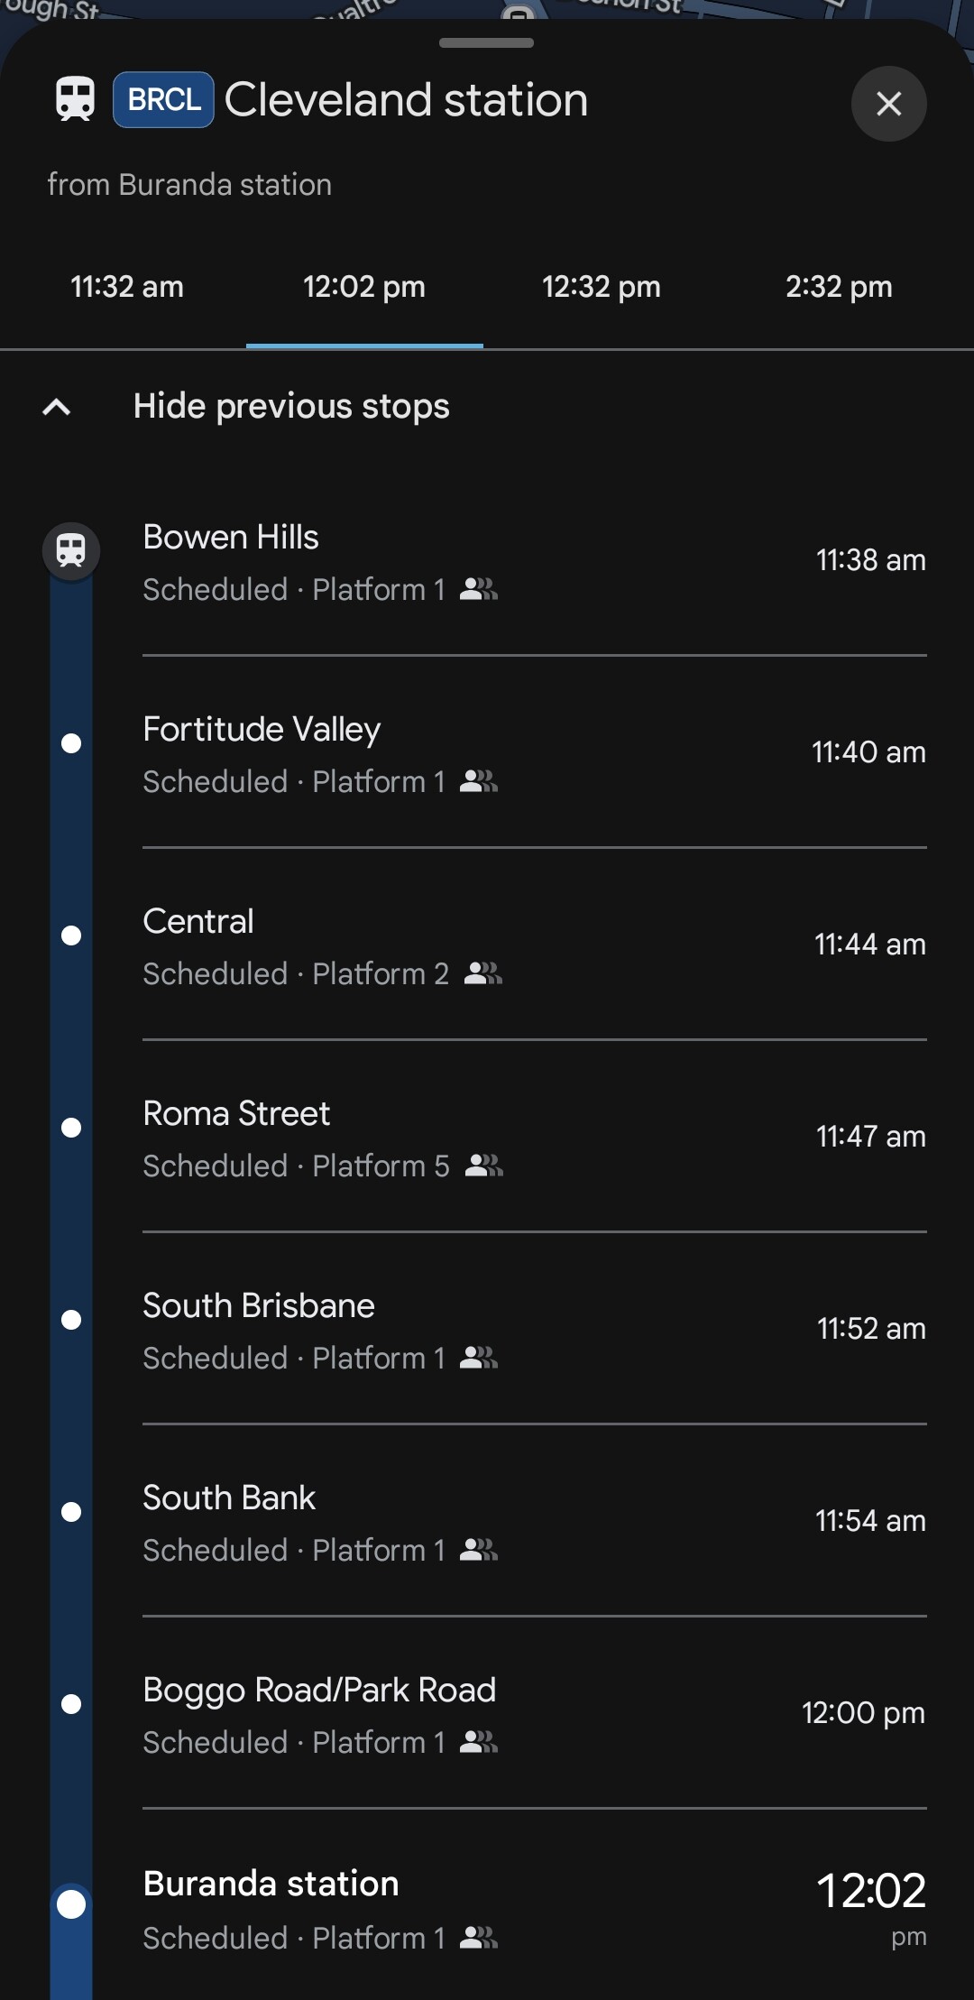Collapse the previous stops chevron
Screen dimensions: 974x2000
point(57,407)
